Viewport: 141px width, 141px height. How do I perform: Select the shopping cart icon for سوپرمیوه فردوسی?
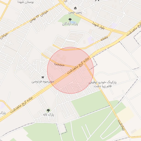pos(43,77)
